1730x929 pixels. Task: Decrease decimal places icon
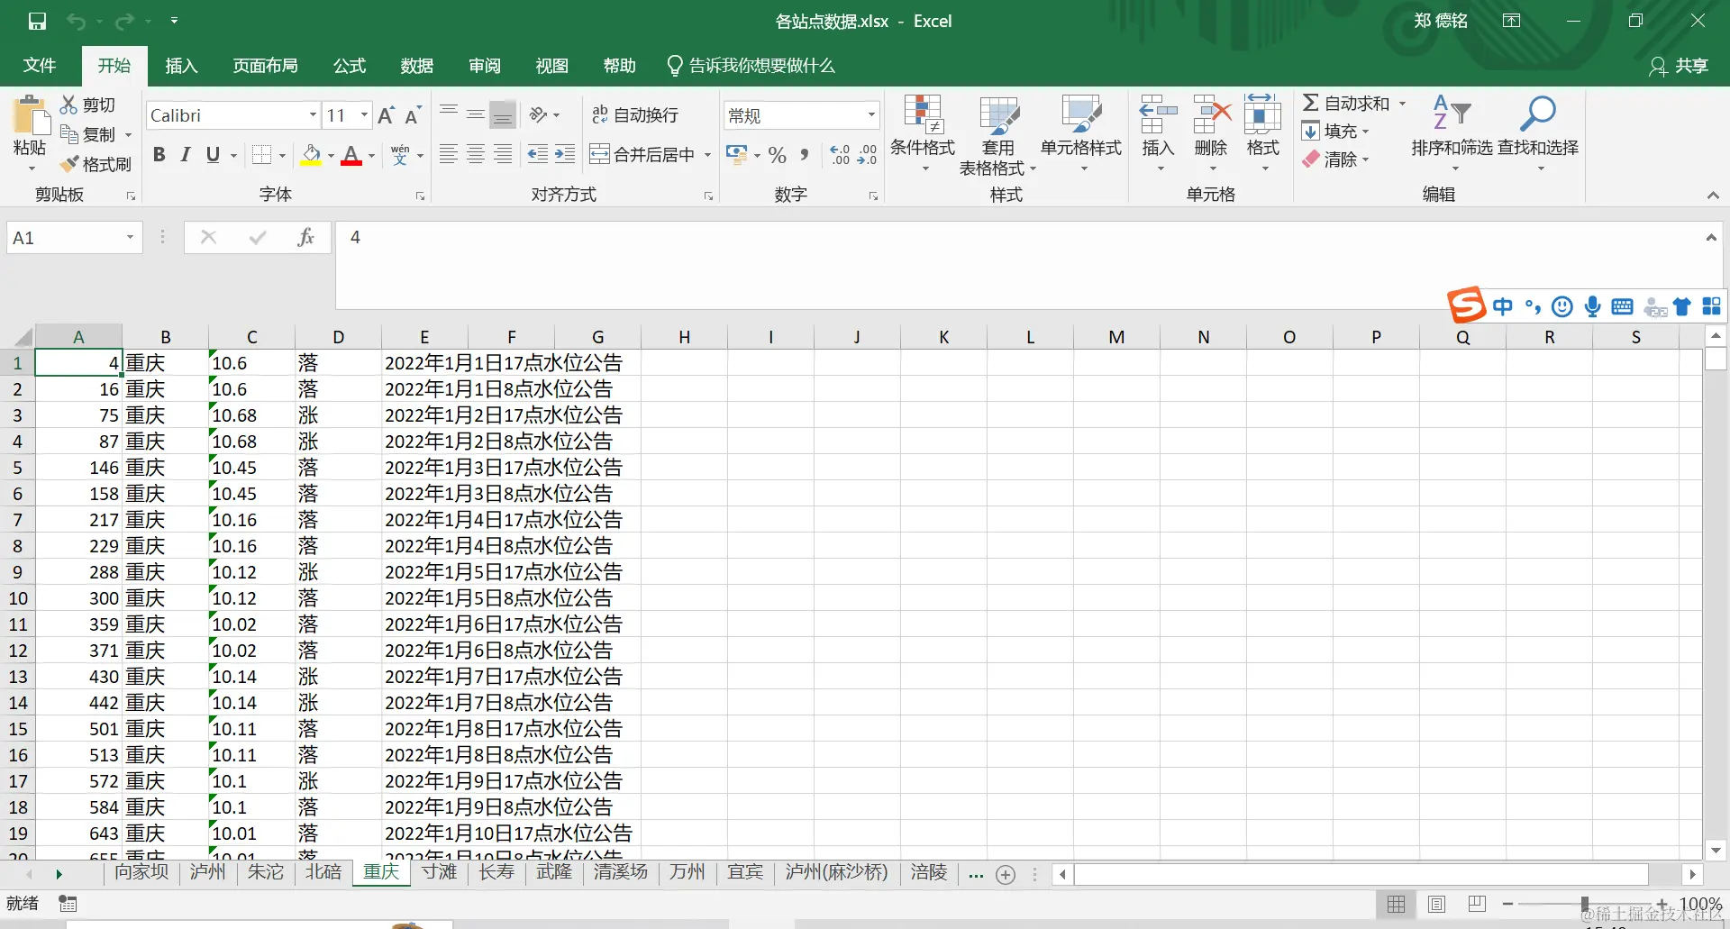pyautogui.click(x=867, y=155)
